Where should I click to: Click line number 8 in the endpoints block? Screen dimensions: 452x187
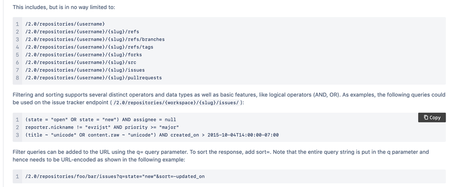[17, 78]
